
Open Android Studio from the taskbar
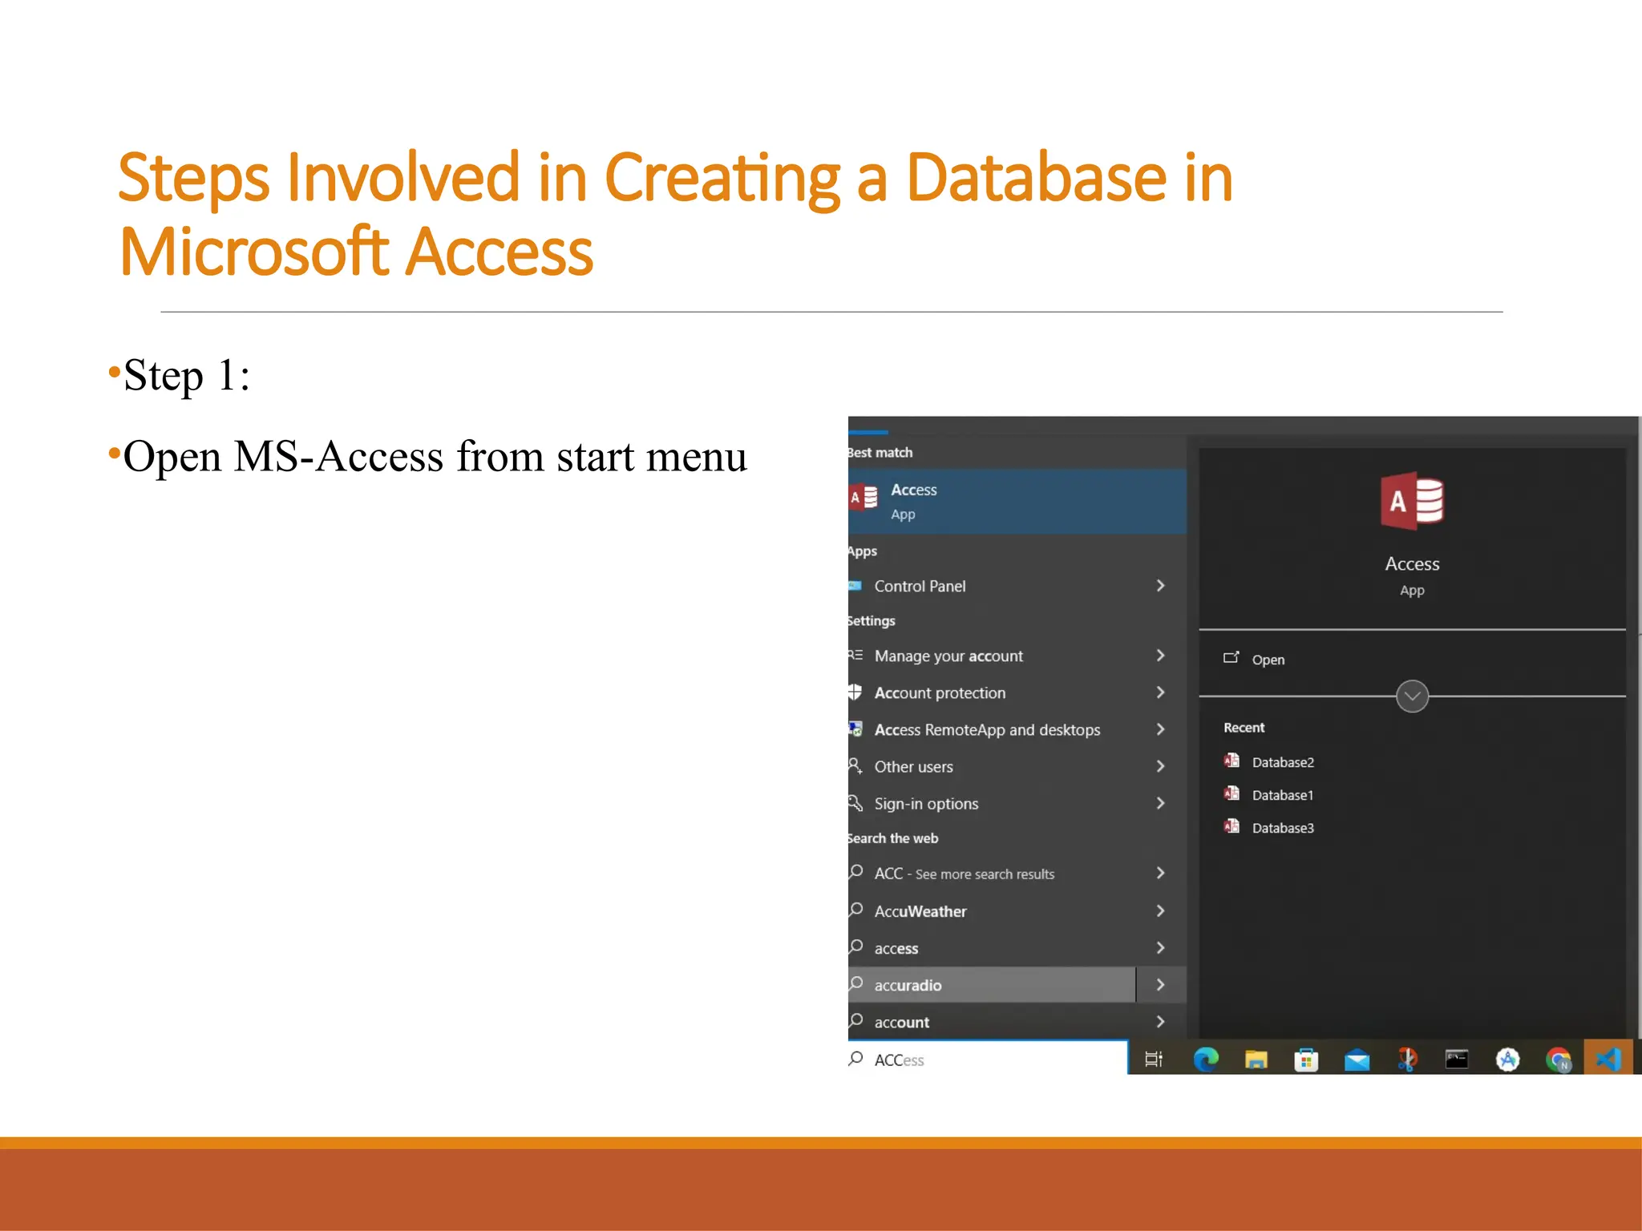coord(1507,1059)
